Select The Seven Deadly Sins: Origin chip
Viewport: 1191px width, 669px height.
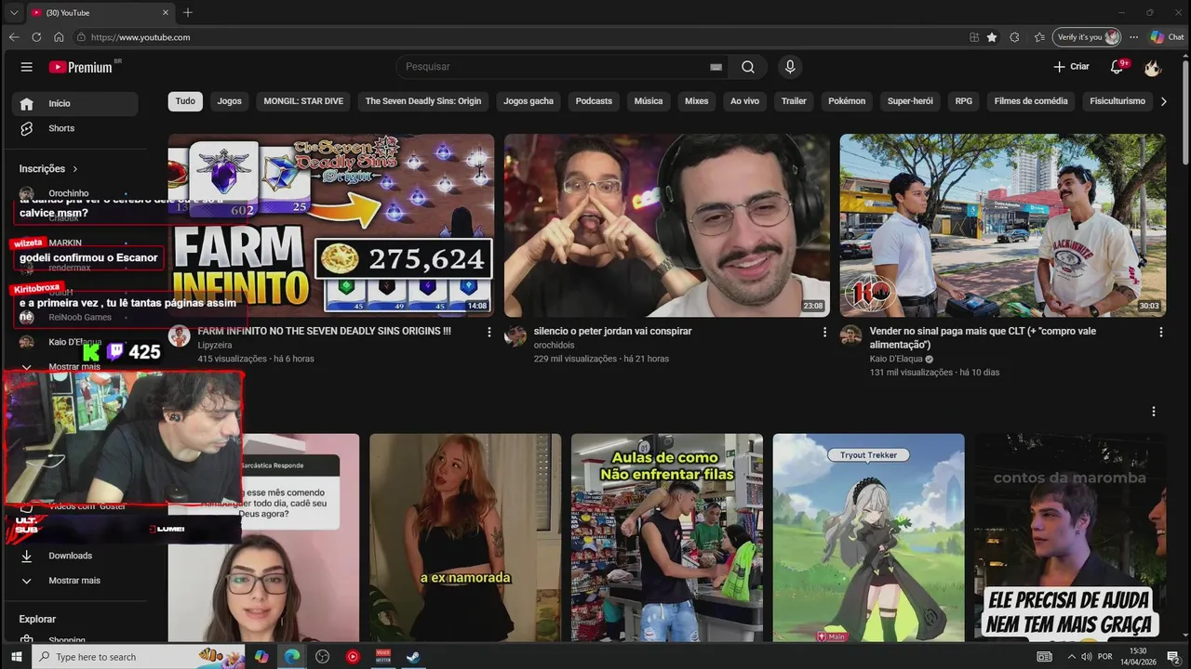pyautogui.click(x=423, y=100)
